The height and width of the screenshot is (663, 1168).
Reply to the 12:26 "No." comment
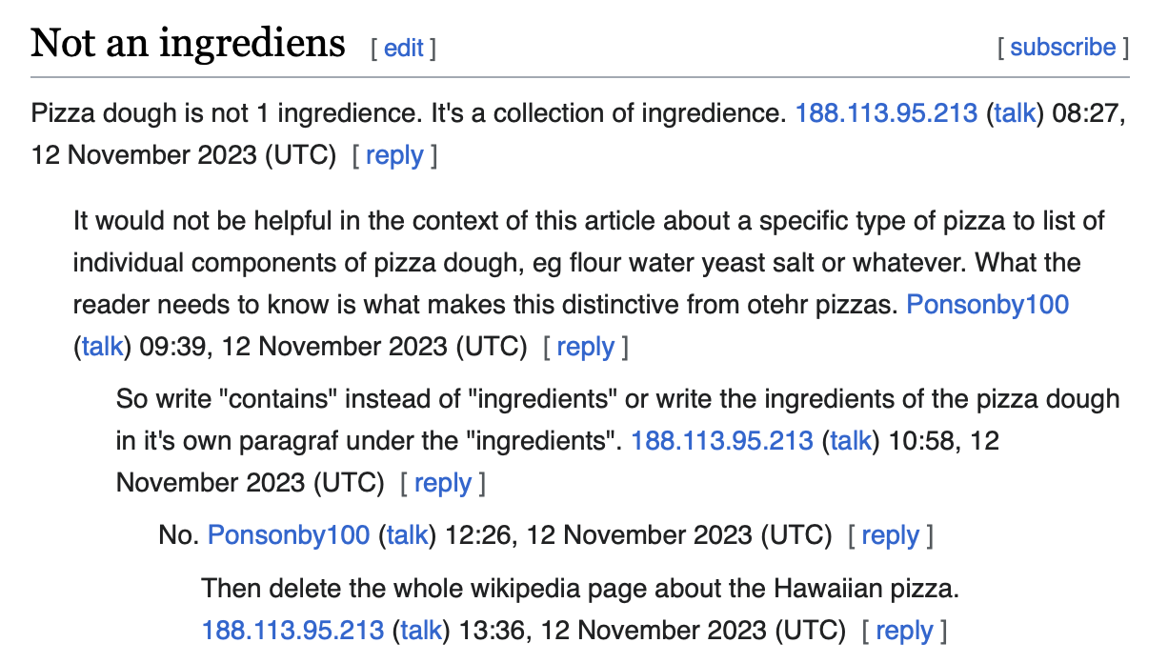coord(890,535)
